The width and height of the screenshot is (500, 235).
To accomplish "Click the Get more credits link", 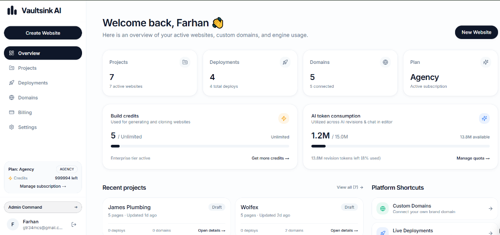I will 271,158.
